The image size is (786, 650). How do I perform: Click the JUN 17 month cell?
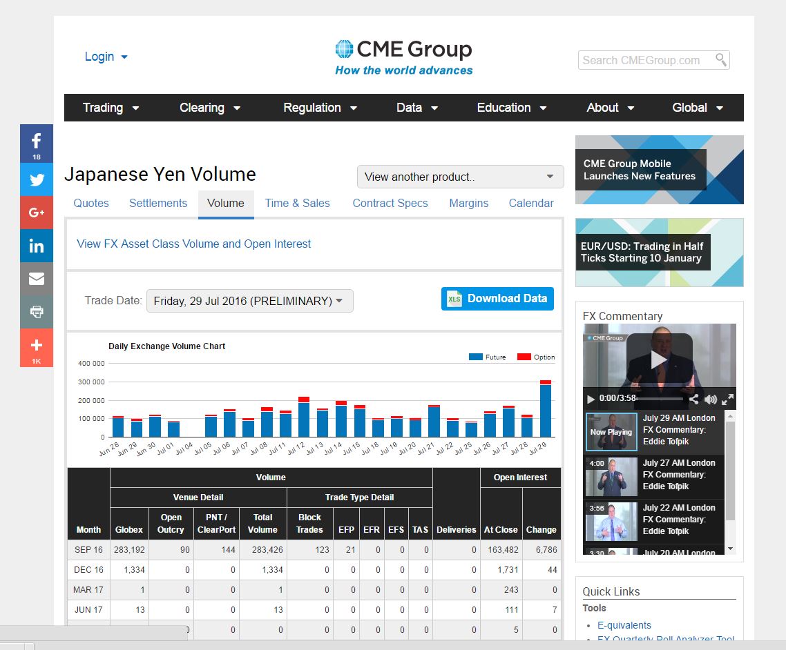coord(88,610)
